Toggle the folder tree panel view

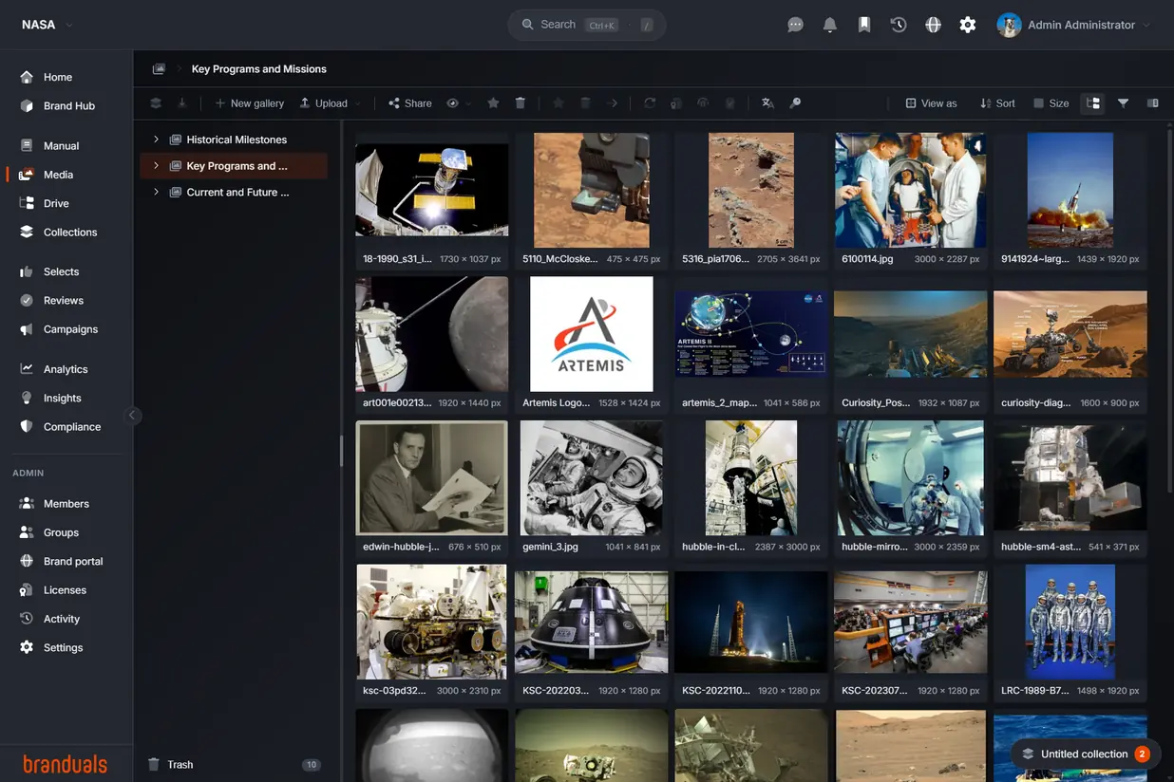point(1093,103)
